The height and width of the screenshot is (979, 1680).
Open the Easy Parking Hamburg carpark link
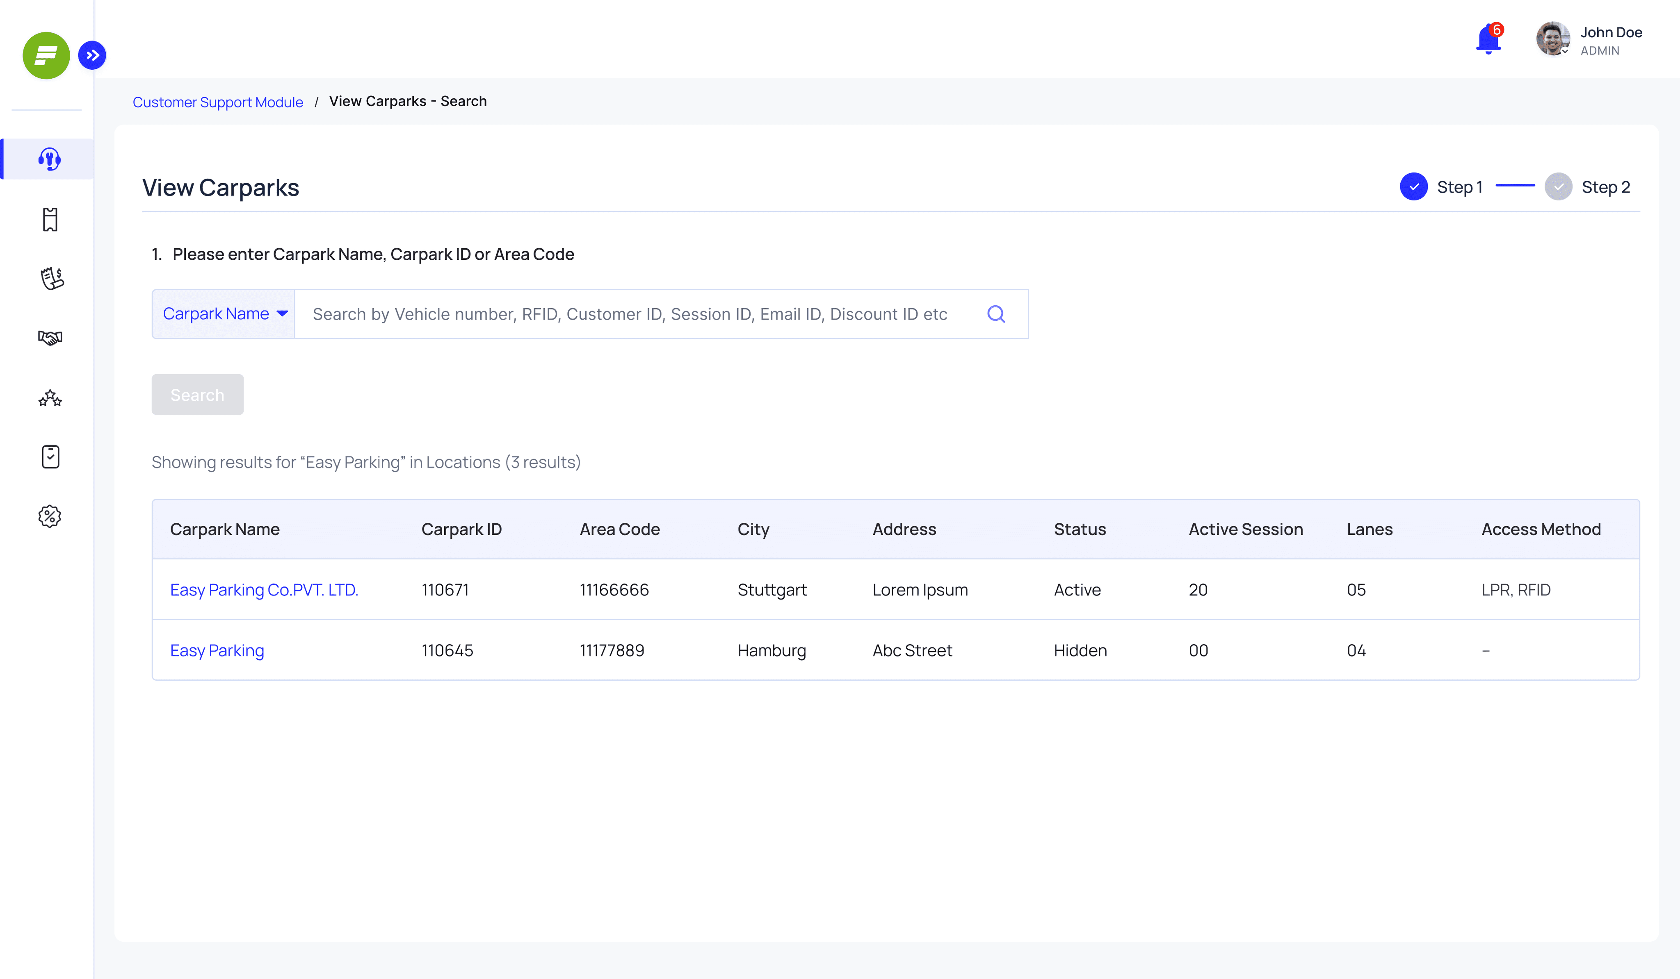coord(217,651)
